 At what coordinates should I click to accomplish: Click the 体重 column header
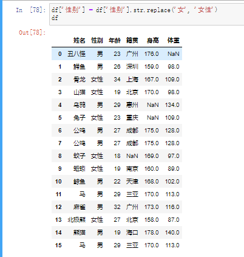[174, 40]
